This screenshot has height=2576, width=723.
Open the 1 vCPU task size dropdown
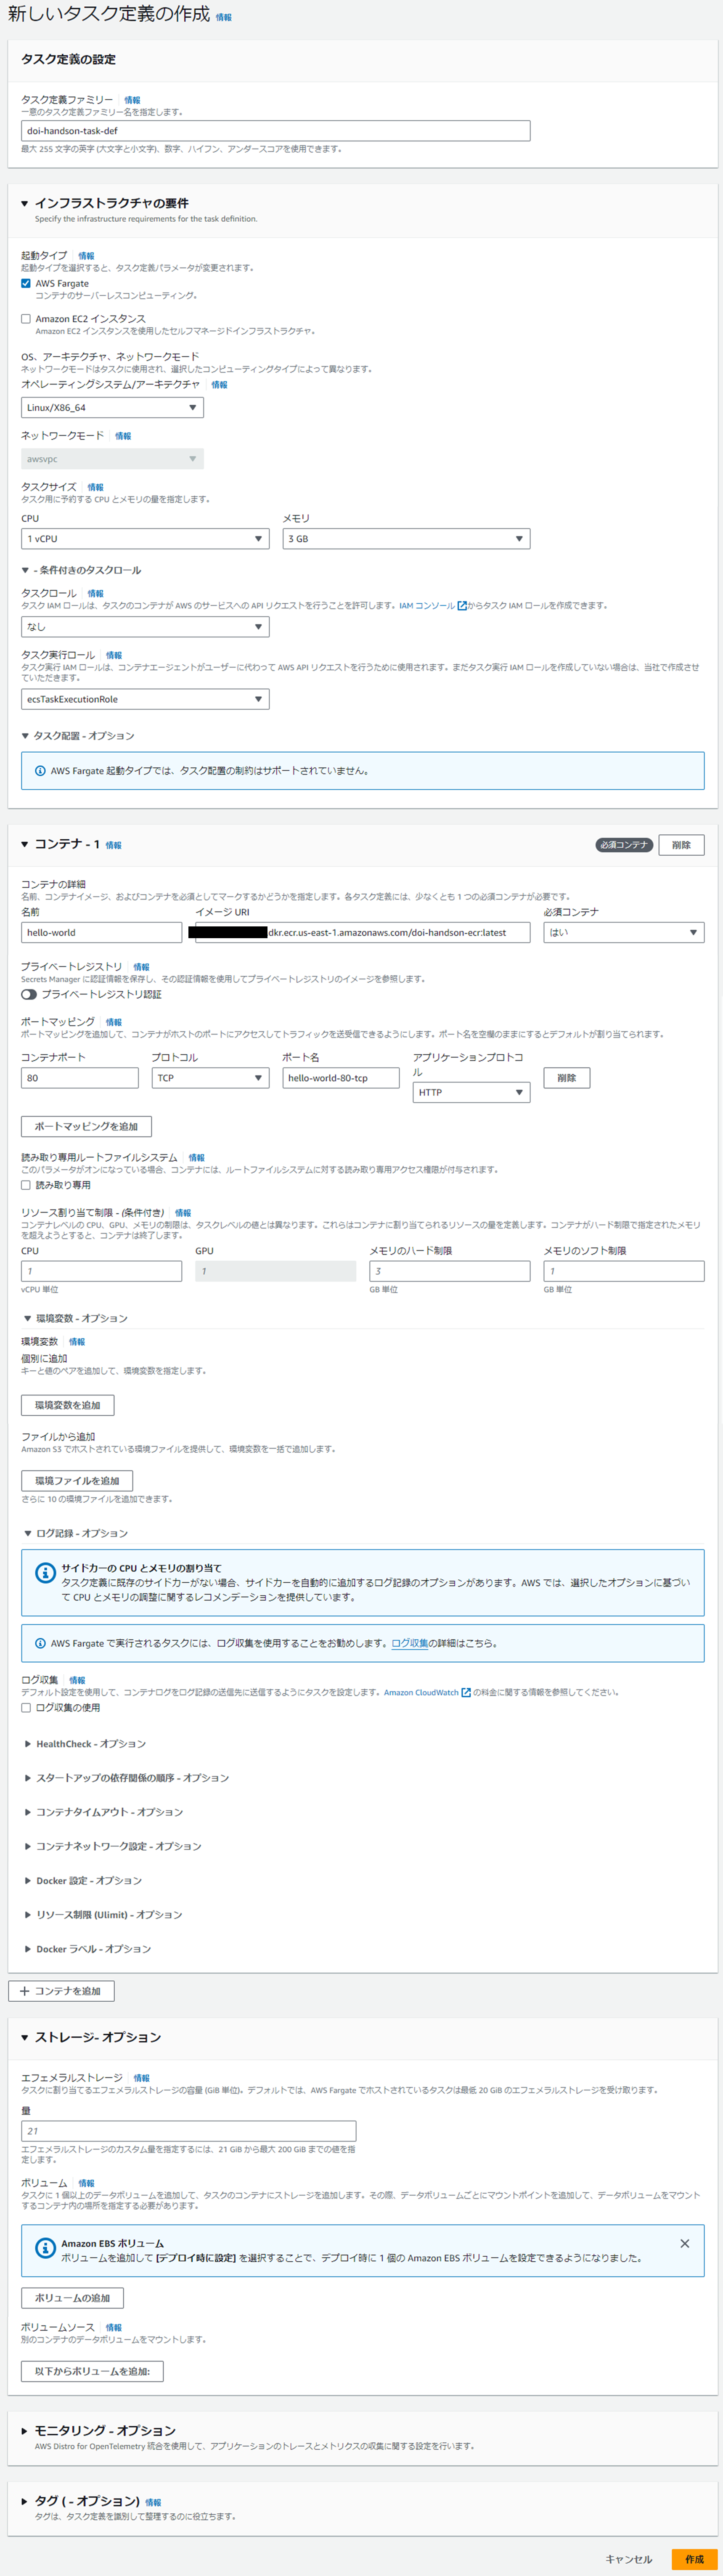(145, 538)
